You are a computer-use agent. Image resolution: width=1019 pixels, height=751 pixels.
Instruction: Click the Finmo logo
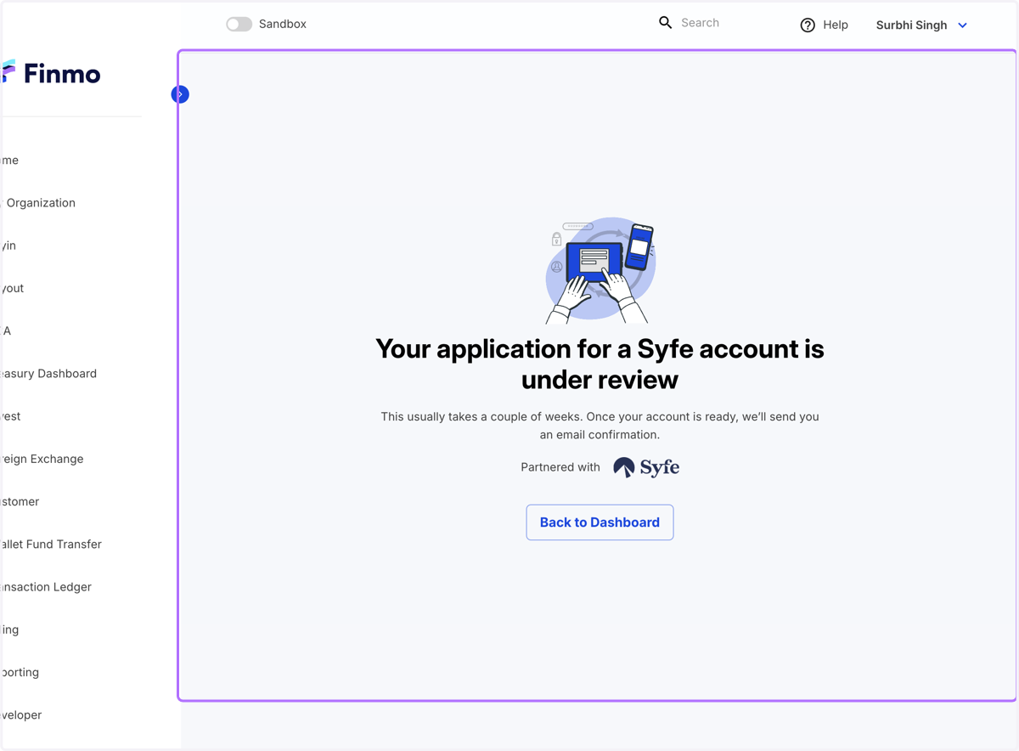coord(51,73)
